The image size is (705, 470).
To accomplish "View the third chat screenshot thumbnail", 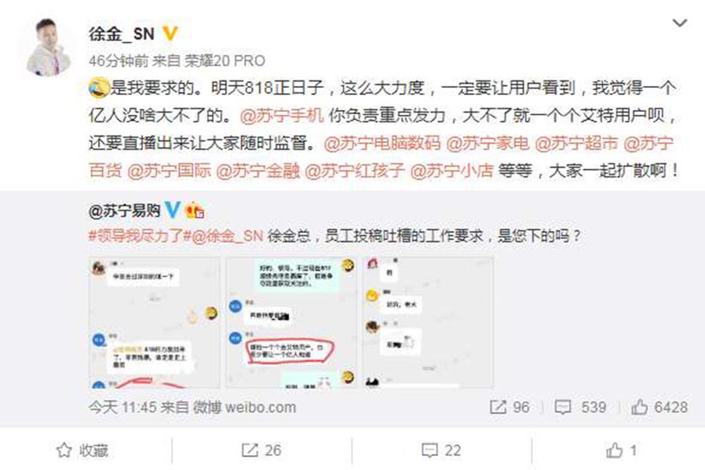I will click(428, 322).
